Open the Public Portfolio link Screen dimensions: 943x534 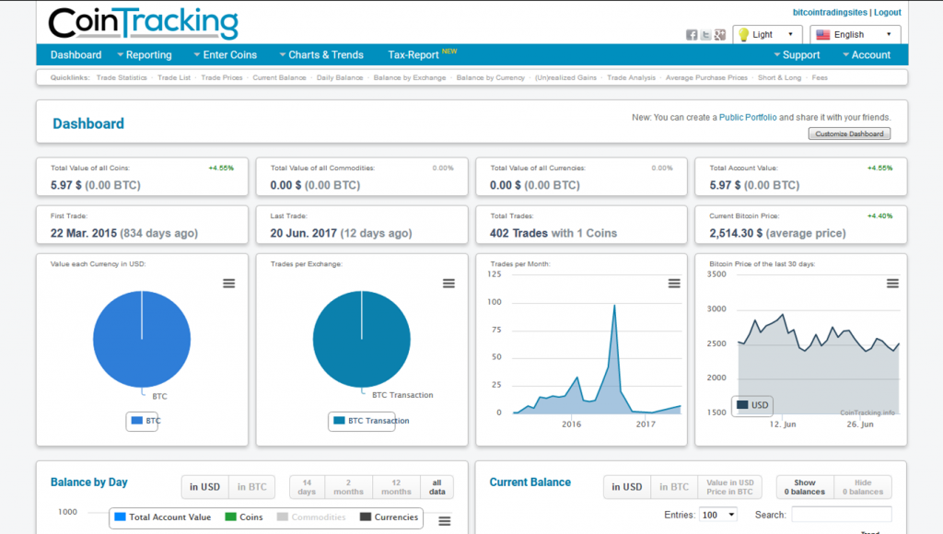pos(748,117)
